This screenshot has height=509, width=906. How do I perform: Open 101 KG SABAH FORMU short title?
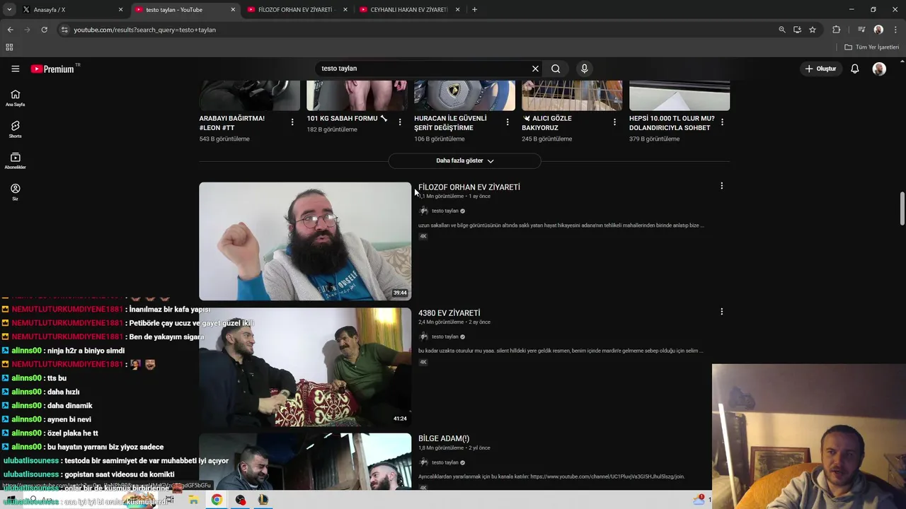(x=347, y=119)
